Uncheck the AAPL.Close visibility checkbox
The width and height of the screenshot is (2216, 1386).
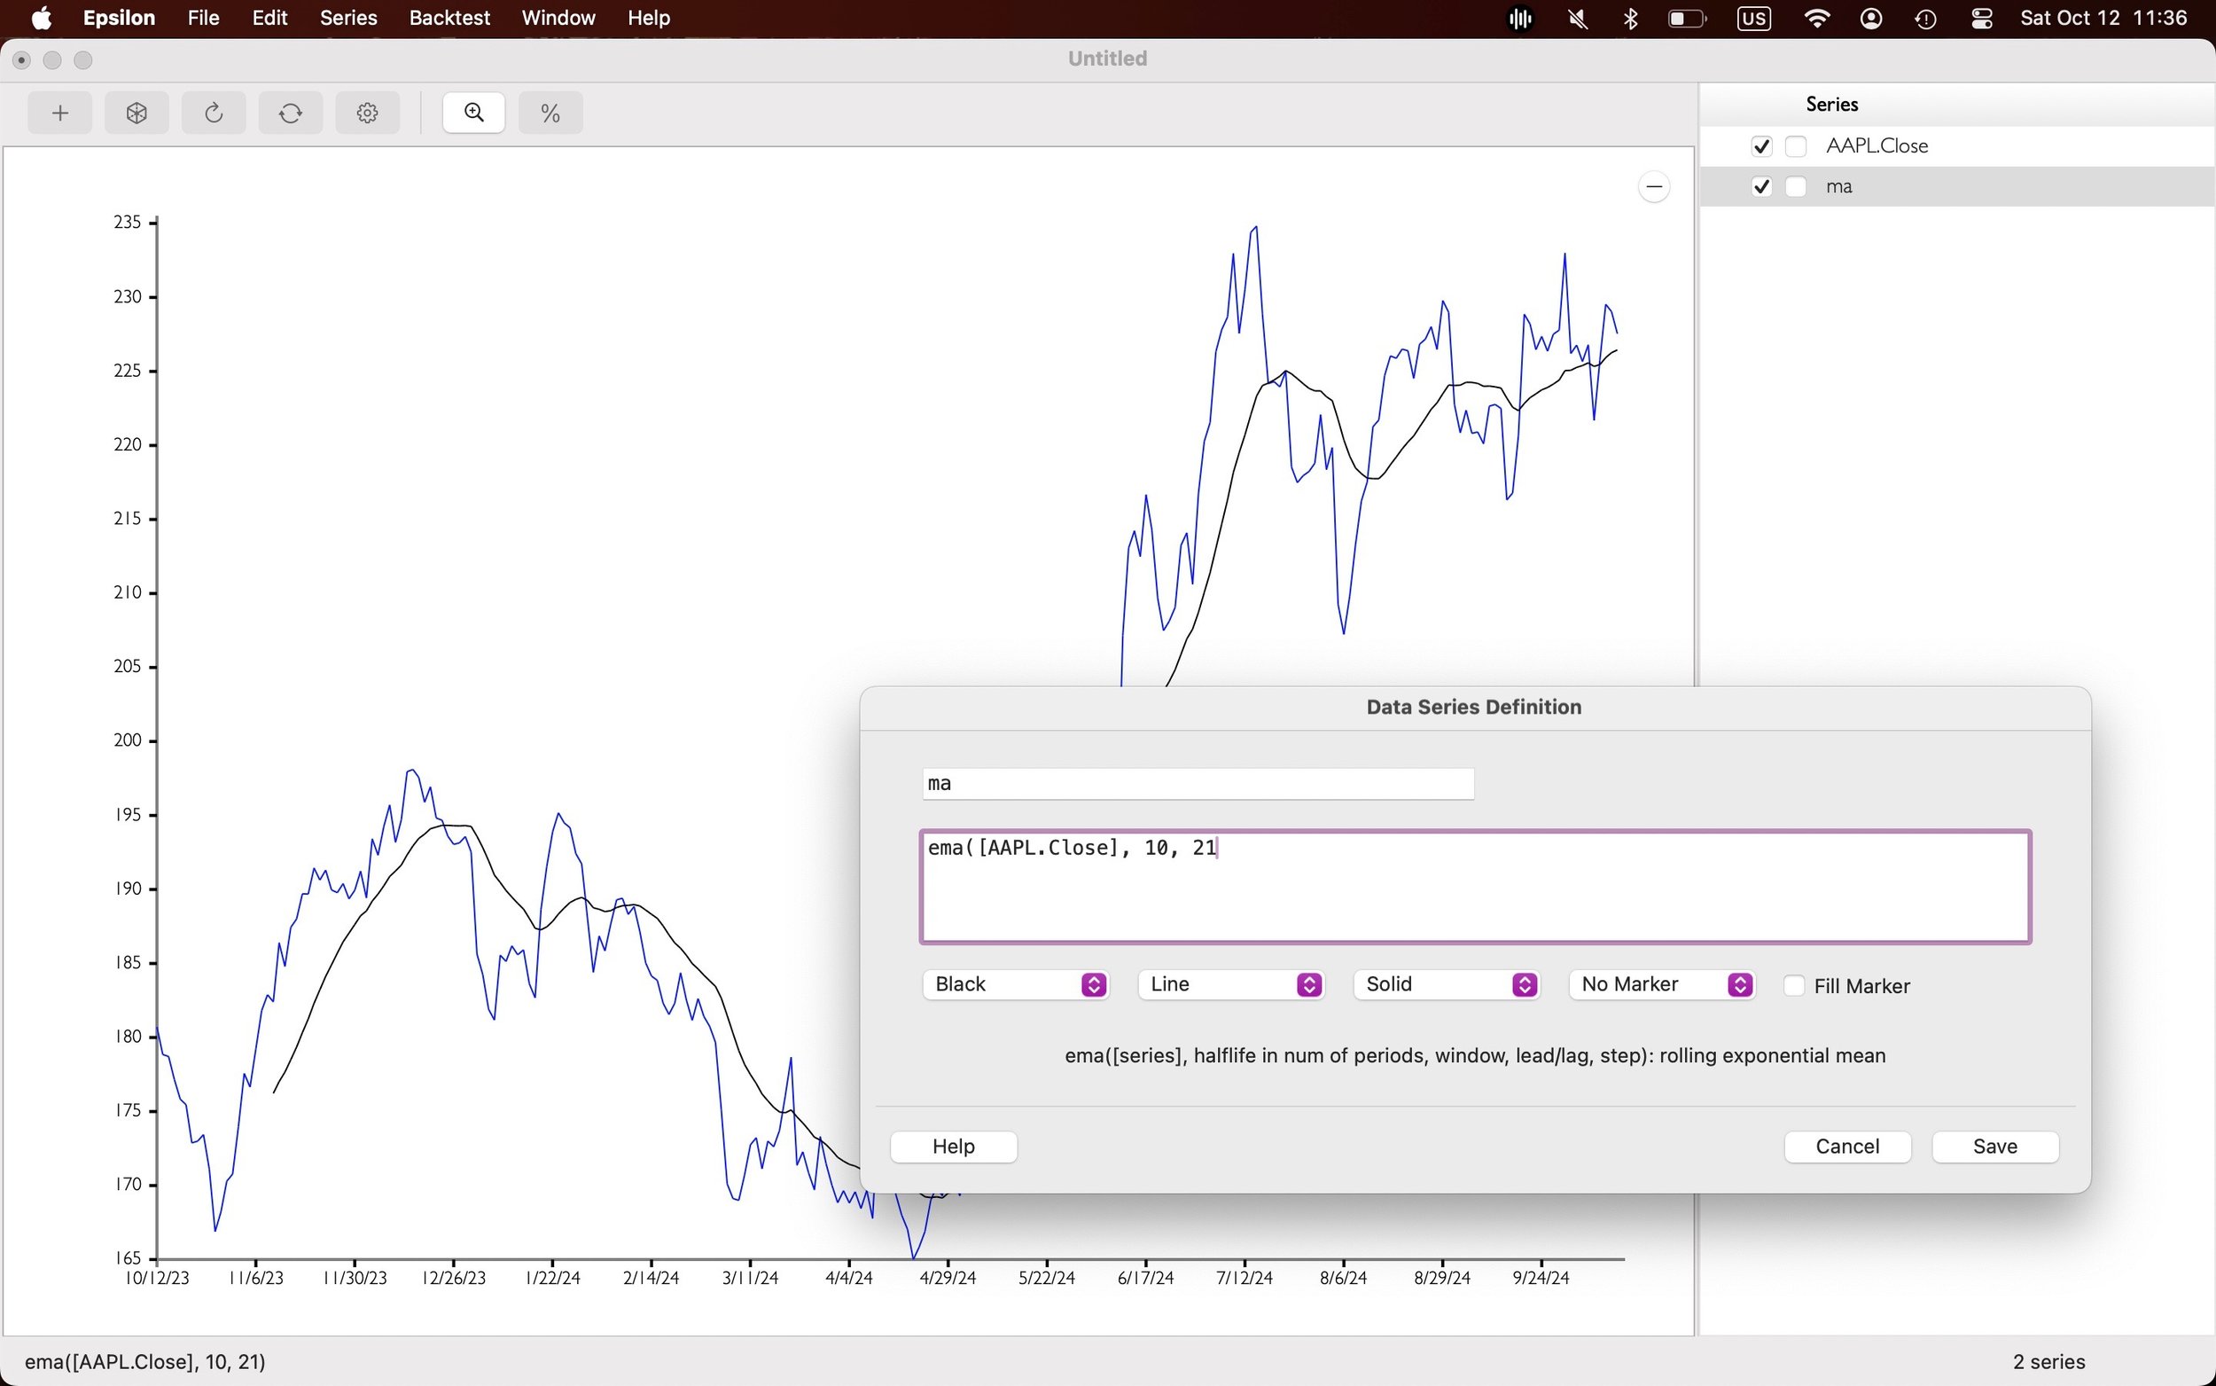point(1760,146)
